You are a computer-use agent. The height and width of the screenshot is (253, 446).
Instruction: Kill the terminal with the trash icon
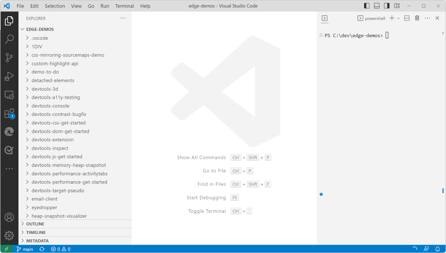click(x=417, y=18)
